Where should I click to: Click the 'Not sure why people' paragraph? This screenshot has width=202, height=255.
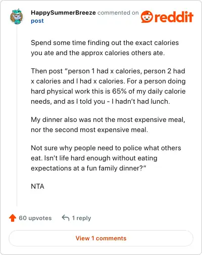tap(106, 158)
